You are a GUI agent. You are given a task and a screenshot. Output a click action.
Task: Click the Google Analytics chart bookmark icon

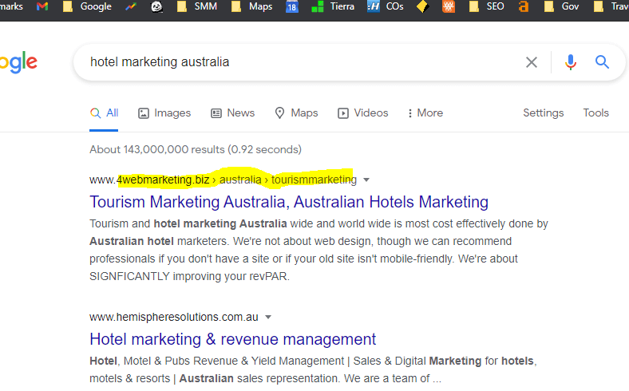(x=131, y=6)
